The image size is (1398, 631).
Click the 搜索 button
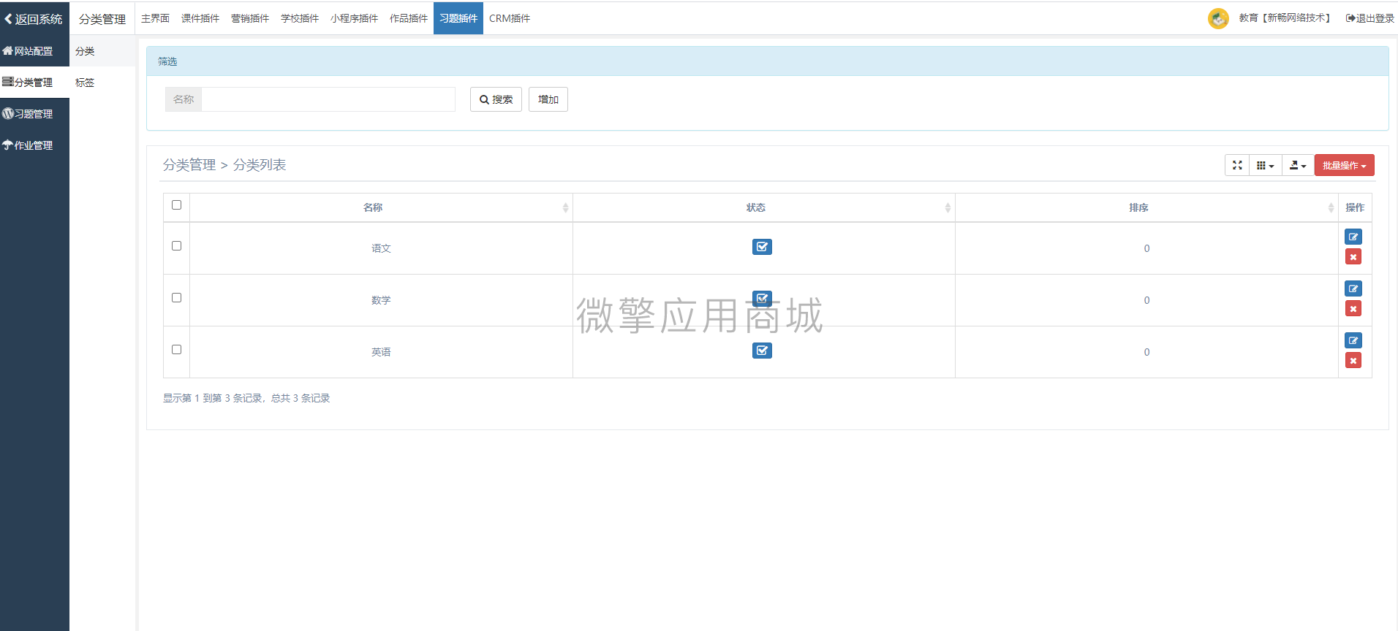click(496, 99)
